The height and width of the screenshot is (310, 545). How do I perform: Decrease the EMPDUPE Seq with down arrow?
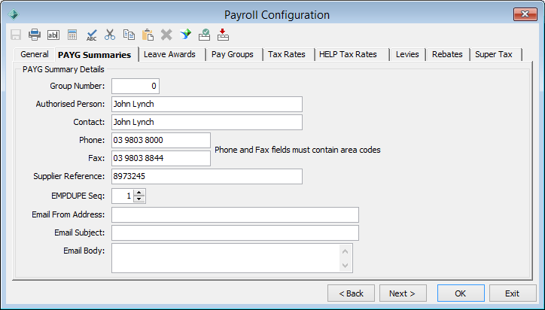click(139, 199)
